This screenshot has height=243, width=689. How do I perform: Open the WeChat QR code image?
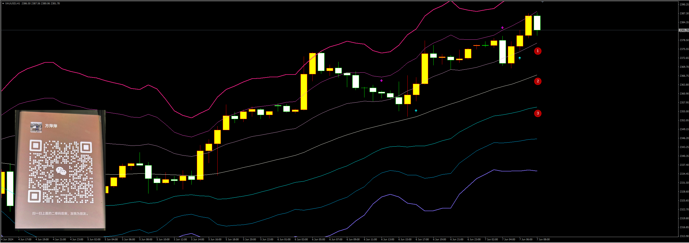point(60,170)
